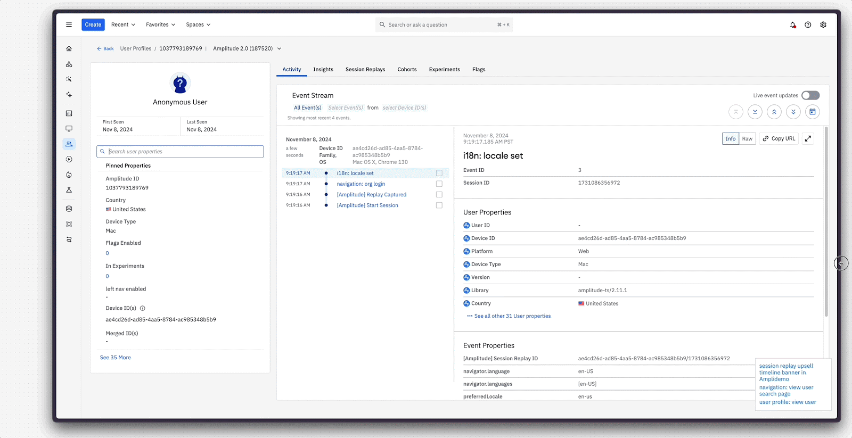Open the shapes icon in the sidebar

pyautogui.click(x=69, y=64)
